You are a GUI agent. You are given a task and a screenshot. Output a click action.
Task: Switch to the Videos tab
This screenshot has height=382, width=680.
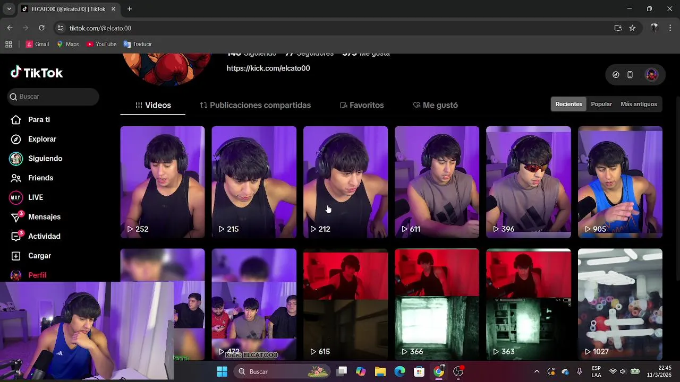point(153,105)
